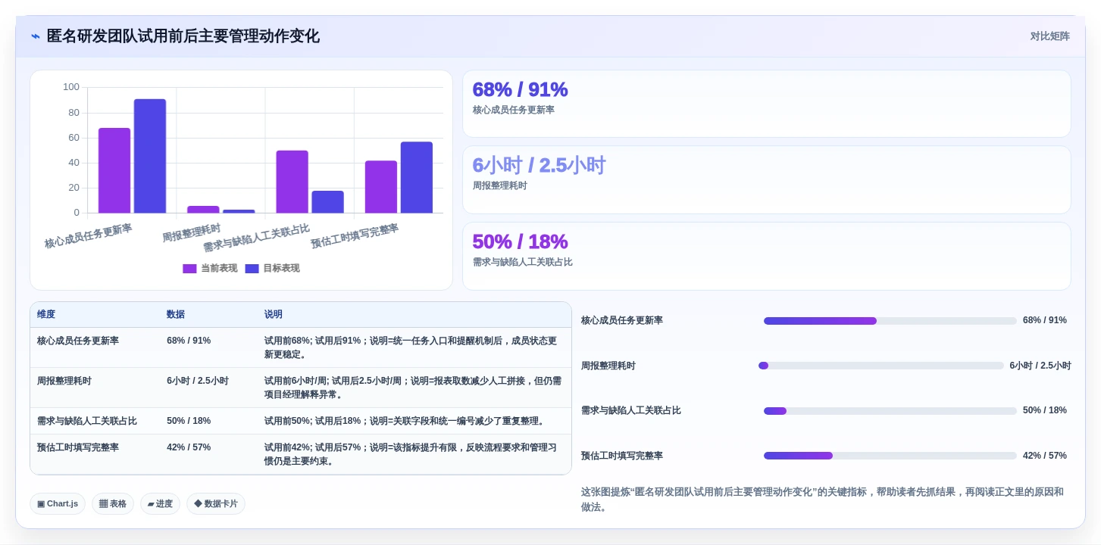Click the 表格 tag chip
The height and width of the screenshot is (545, 1101).
point(113,503)
